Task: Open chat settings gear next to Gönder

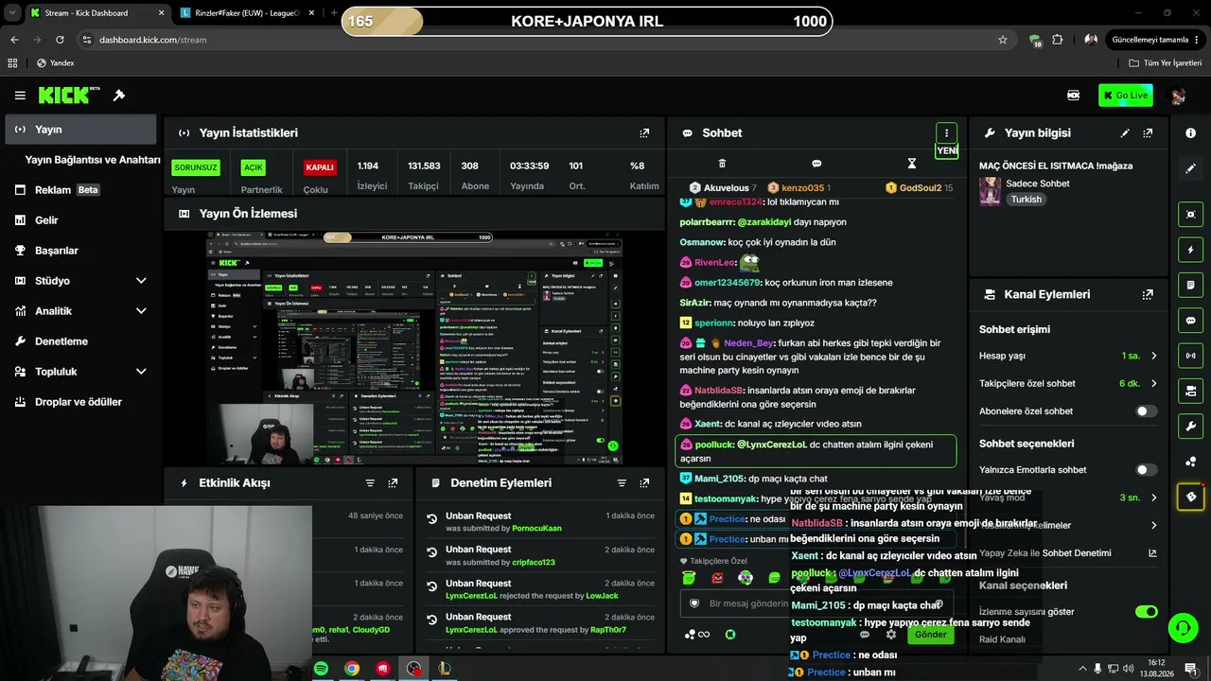Action: 890,635
